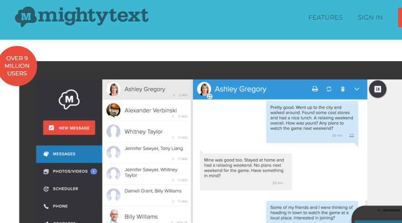This screenshot has width=402, height=223.
Task: Click the 'Pretty good. Went up' message bubble
Action: [x=312, y=122]
